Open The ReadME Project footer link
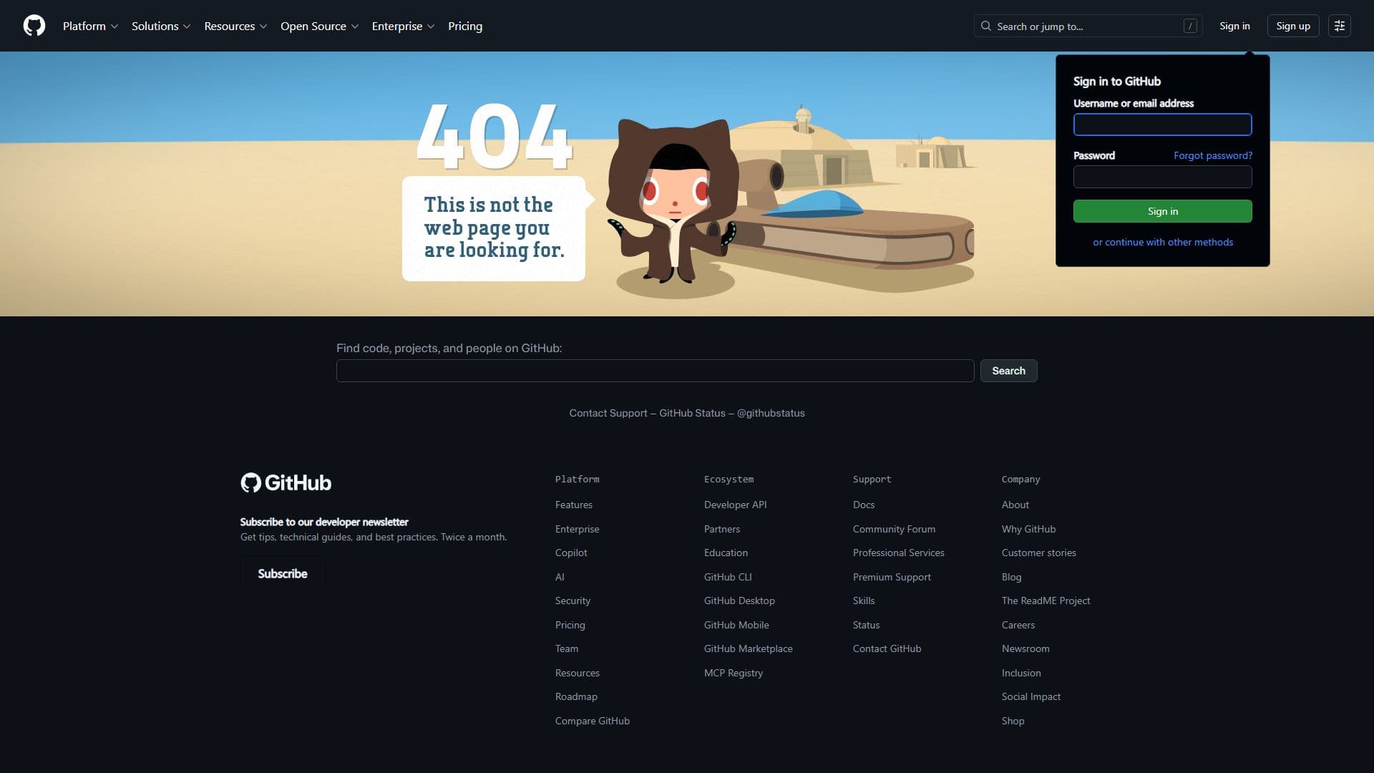Viewport: 1374px width, 773px height. [1046, 601]
